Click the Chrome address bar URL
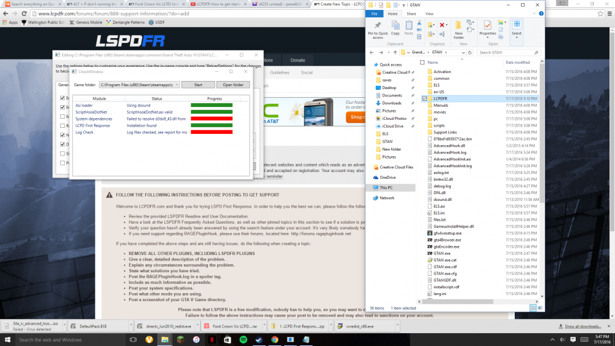615x346 pixels. pyautogui.click(x=114, y=14)
